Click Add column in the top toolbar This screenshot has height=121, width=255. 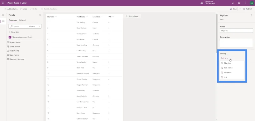click(11, 9)
